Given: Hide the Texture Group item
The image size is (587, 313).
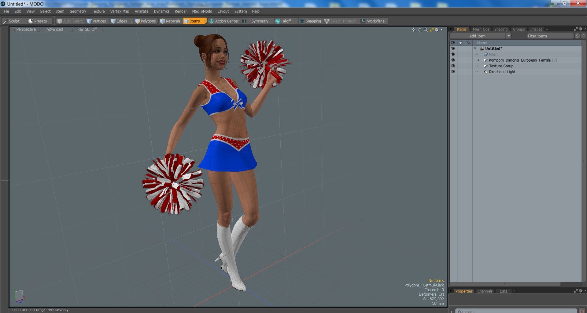Looking at the screenshot, I should click(x=453, y=66).
